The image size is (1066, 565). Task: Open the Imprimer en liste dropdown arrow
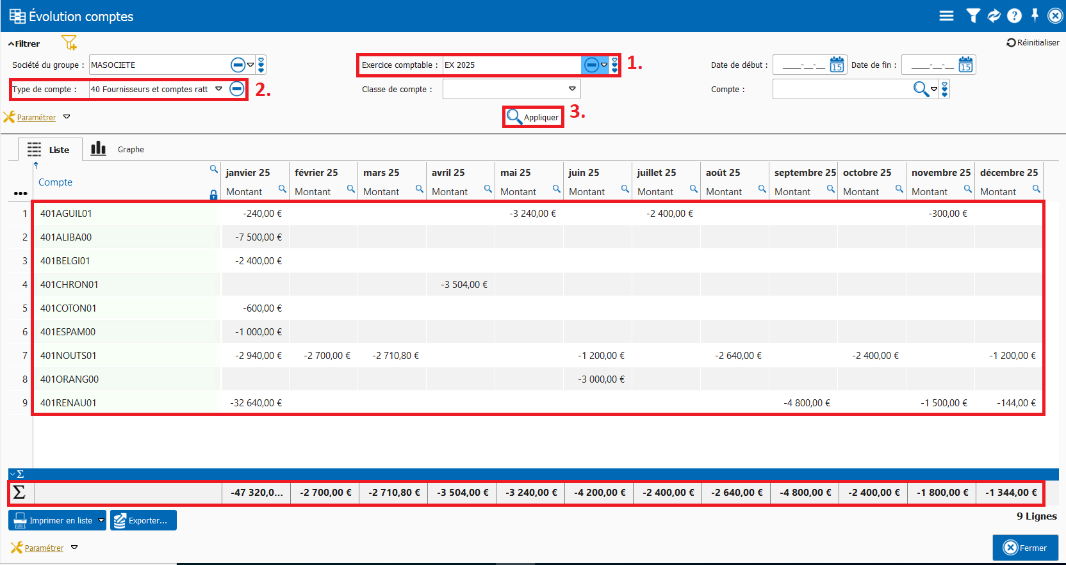(101, 520)
